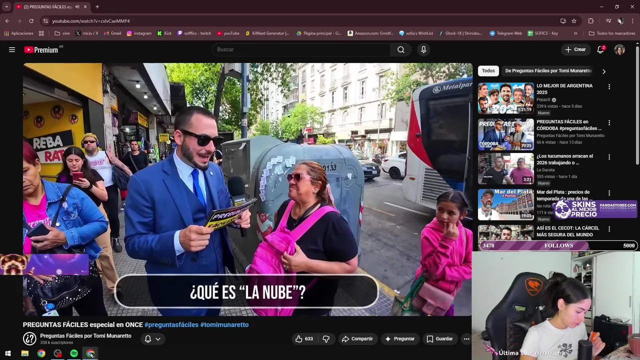View site information icon in address bar
The image size is (640, 360).
45,21
